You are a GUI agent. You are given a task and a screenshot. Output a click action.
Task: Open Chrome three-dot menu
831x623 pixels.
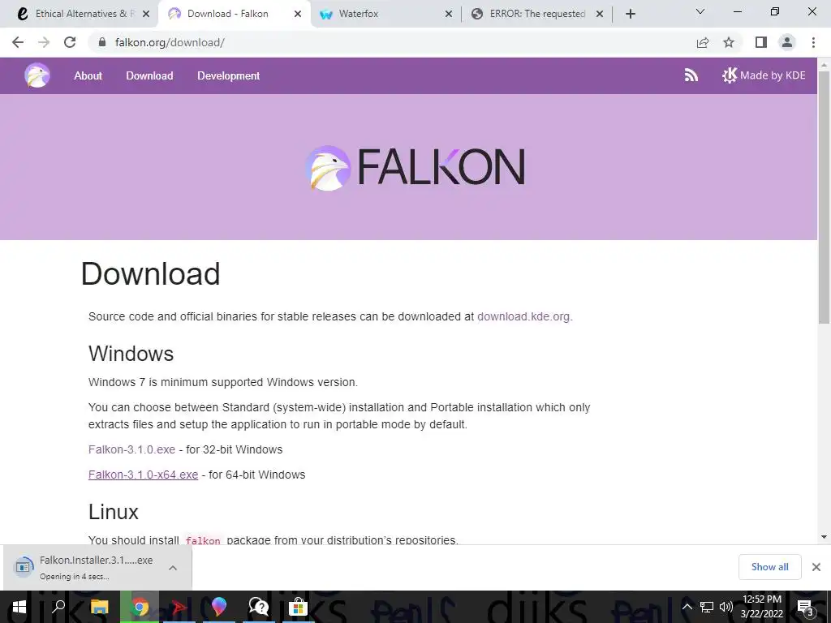click(x=813, y=42)
